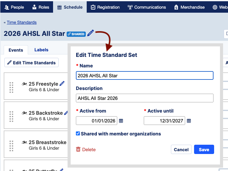Go back via Time Standards link
Image resolution: width=228 pixels, height=171 pixels.
(x=22, y=22)
